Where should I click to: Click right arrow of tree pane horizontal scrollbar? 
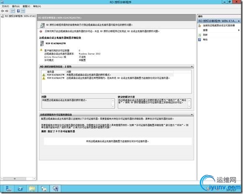point(34,179)
